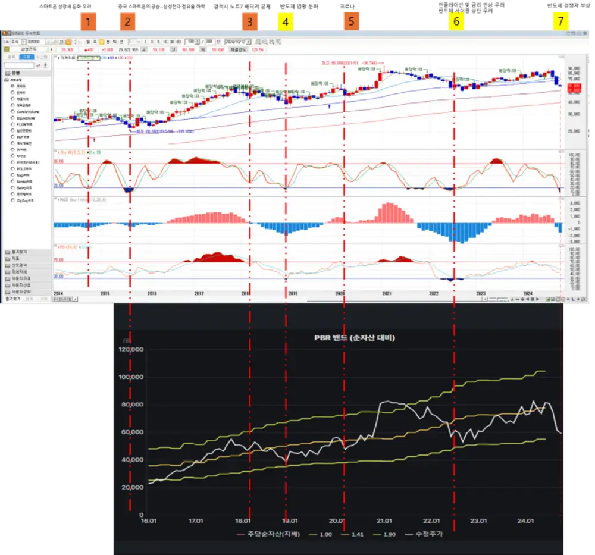Select the daily 일 period button
Screen dimensions: 595x555
pos(88,42)
